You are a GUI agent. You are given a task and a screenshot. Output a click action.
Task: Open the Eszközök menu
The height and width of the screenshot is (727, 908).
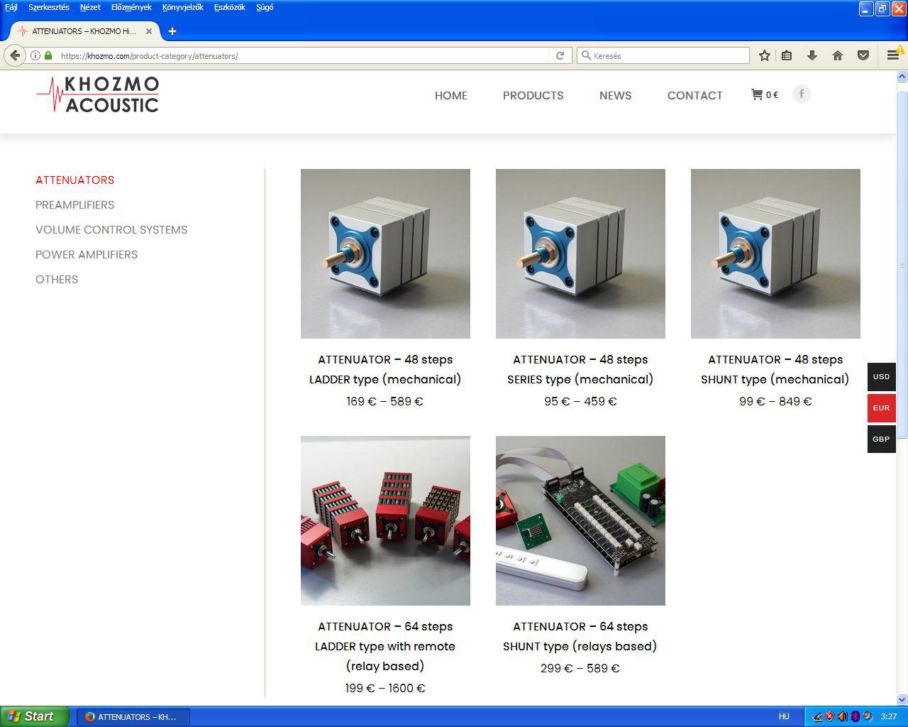click(x=230, y=7)
